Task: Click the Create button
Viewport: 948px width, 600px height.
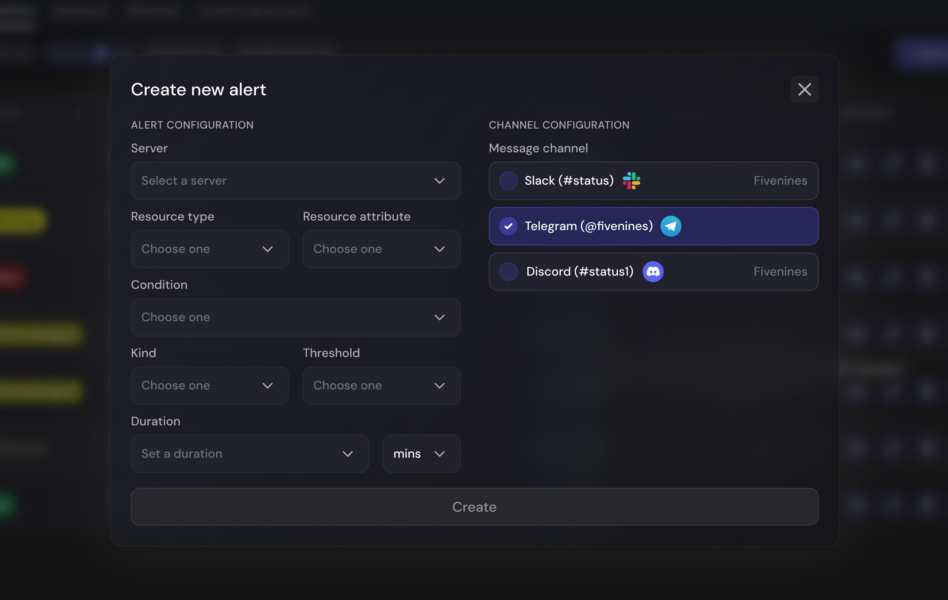Action: pos(474,507)
